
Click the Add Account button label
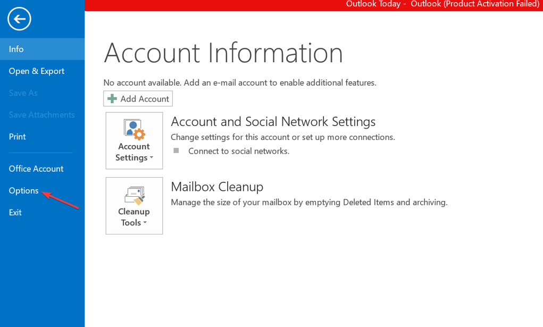145,99
